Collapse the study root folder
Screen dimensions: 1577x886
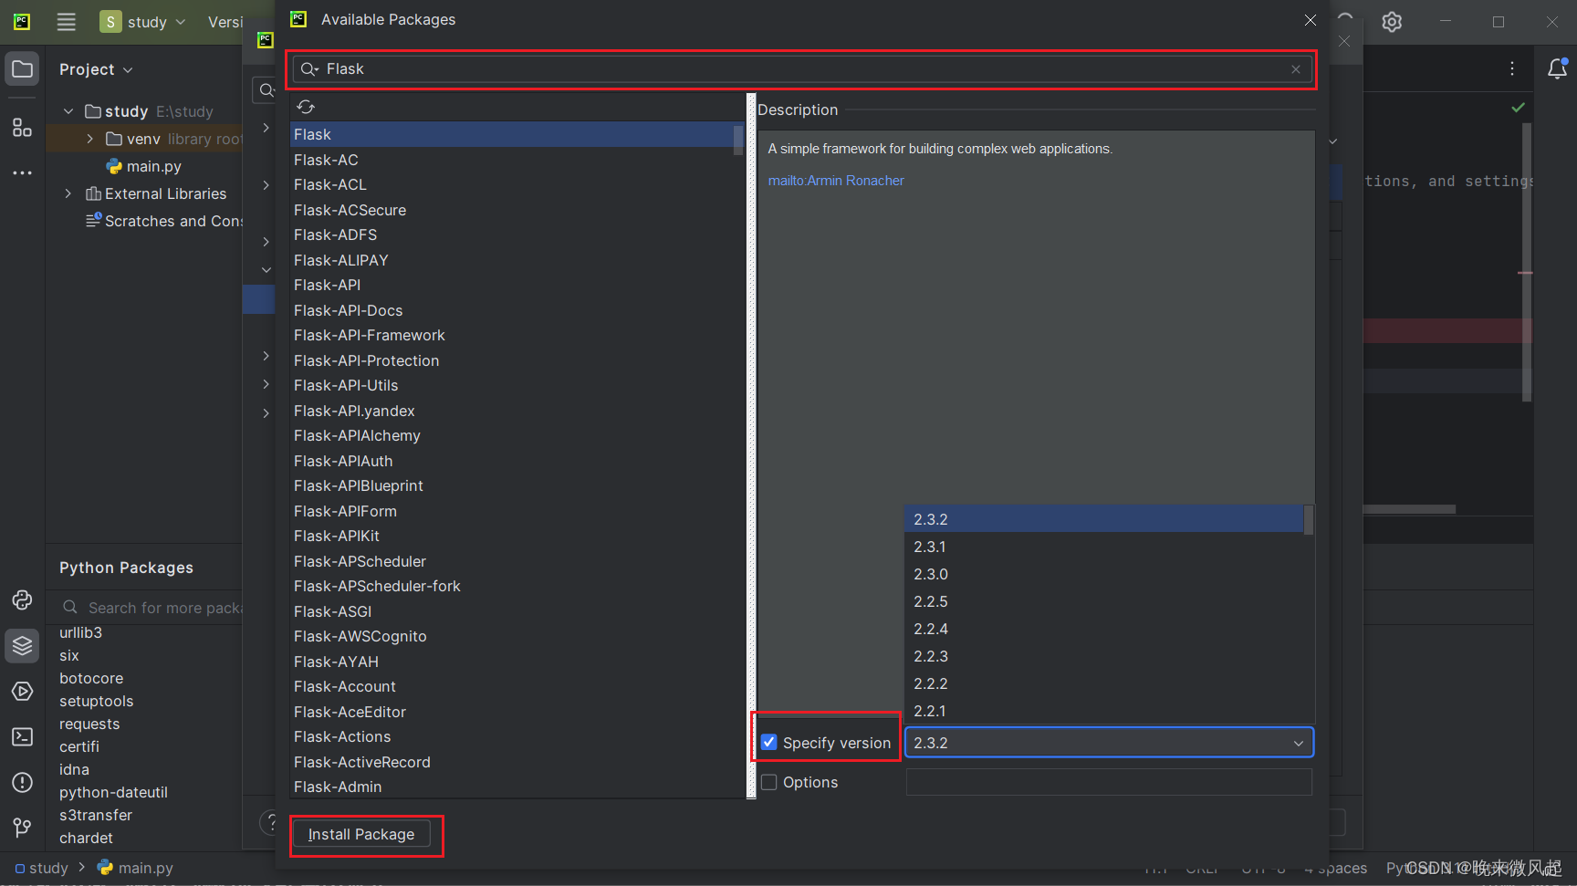[x=68, y=111]
